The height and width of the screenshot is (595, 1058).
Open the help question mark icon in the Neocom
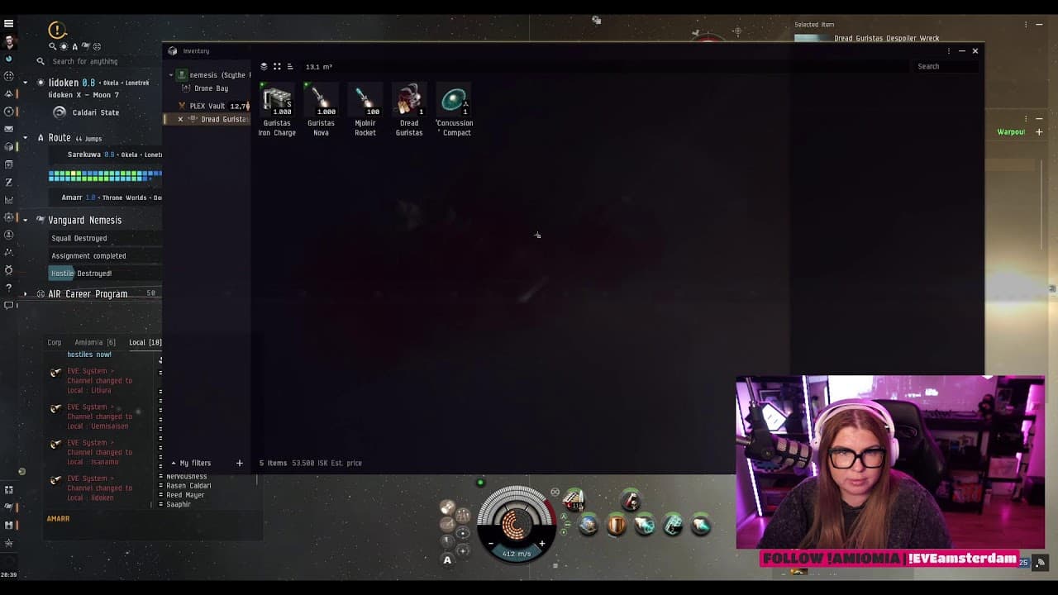pos(9,288)
